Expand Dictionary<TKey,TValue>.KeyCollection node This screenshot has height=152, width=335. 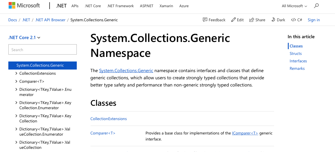16,116
